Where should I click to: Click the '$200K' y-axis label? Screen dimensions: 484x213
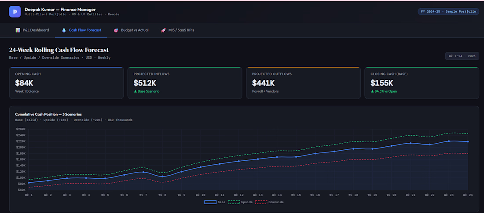click(21, 147)
